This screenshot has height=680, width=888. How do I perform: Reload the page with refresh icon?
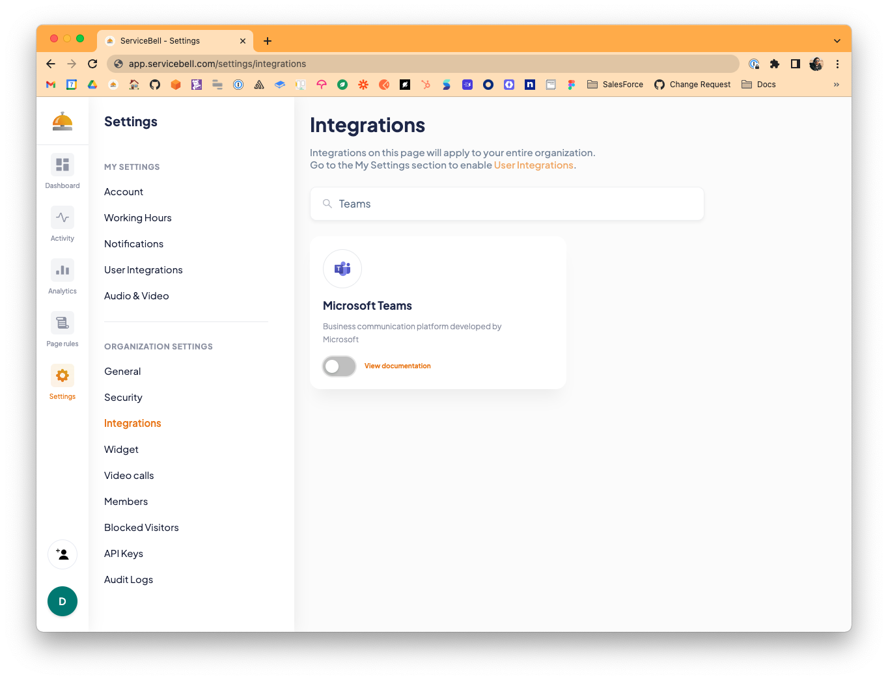pyautogui.click(x=92, y=64)
